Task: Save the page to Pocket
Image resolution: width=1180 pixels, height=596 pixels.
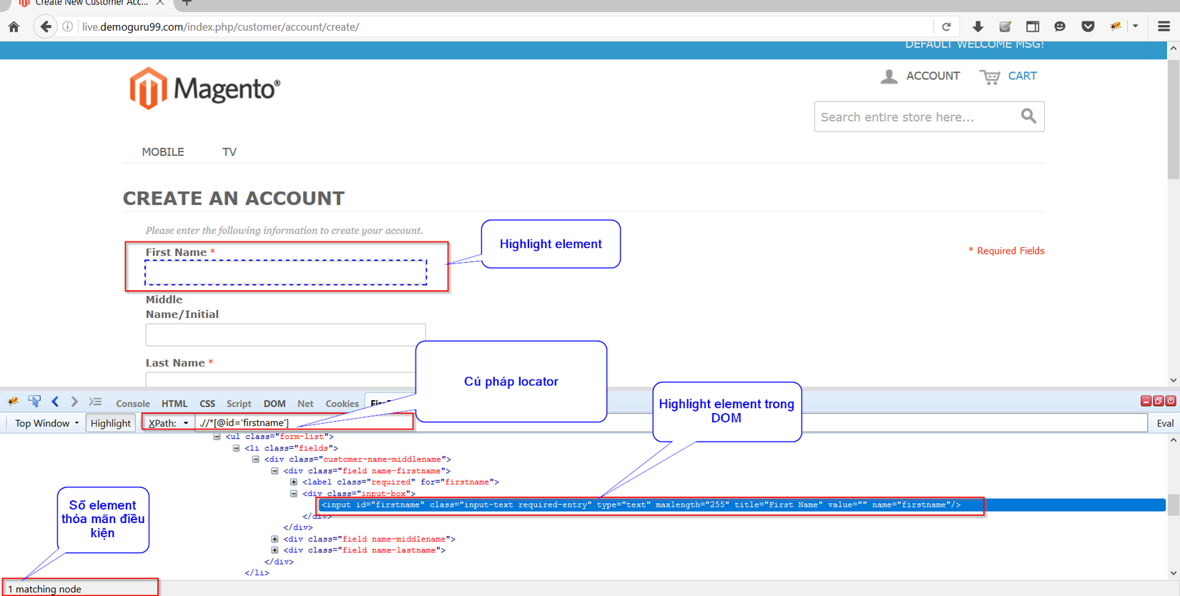Action: click(x=1088, y=27)
